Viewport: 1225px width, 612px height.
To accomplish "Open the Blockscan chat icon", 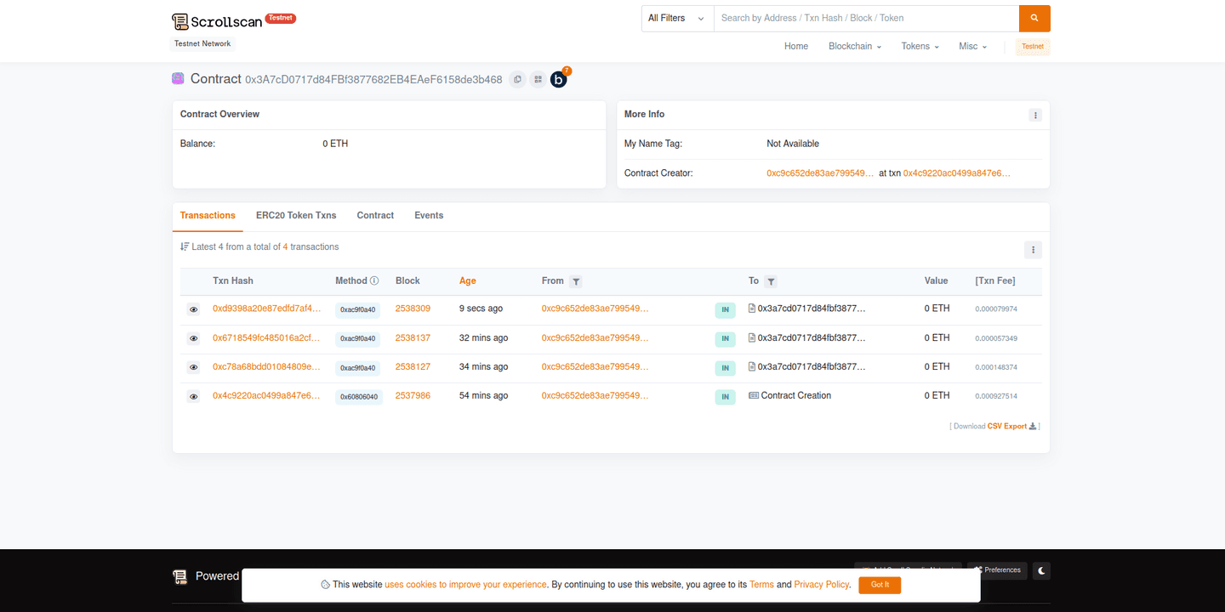I will click(x=559, y=79).
